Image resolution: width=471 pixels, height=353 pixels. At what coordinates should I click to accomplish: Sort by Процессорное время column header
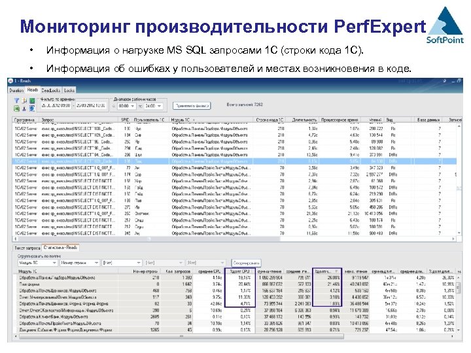click(340, 120)
